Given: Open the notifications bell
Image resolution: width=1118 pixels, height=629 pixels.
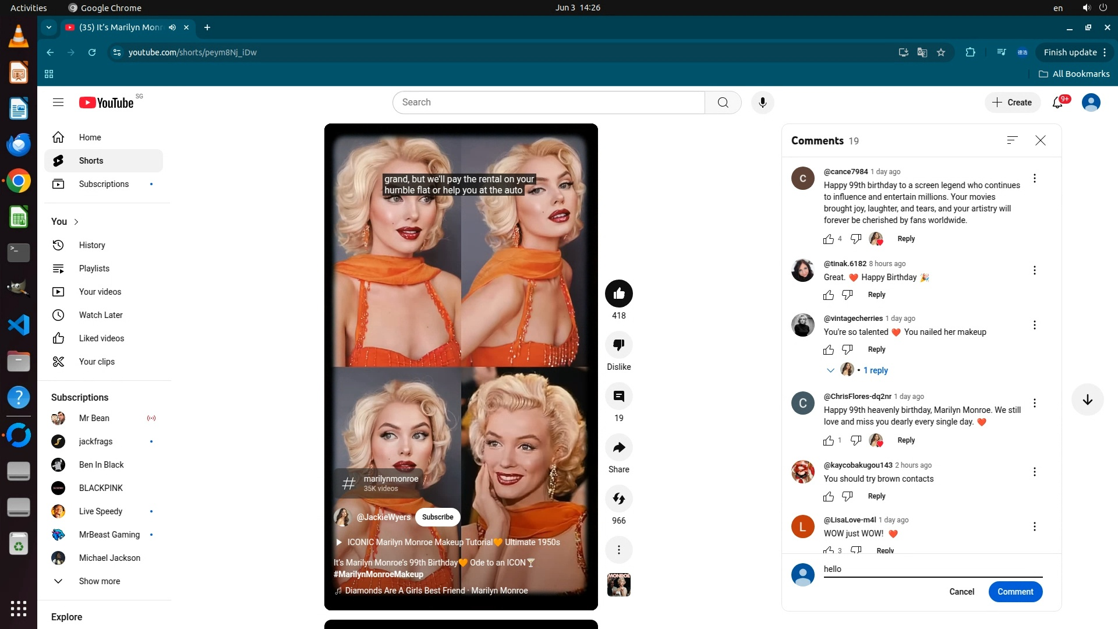Looking at the screenshot, I should pos(1057,103).
